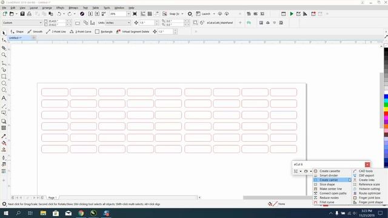Click the Options gear icon in toolbar
The image size is (388, 218).
coord(190,14)
